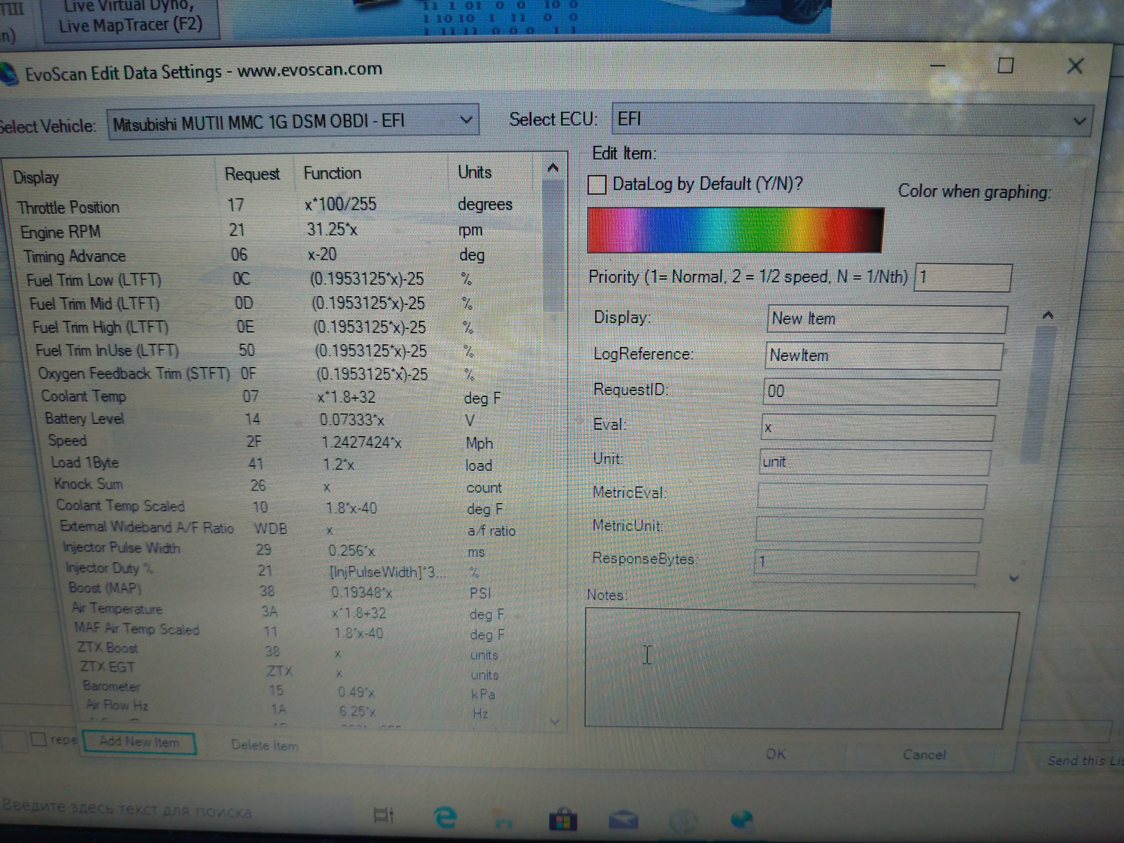Click the ResponseBytes field
Viewport: 1124px width, 843px height.
(x=866, y=561)
